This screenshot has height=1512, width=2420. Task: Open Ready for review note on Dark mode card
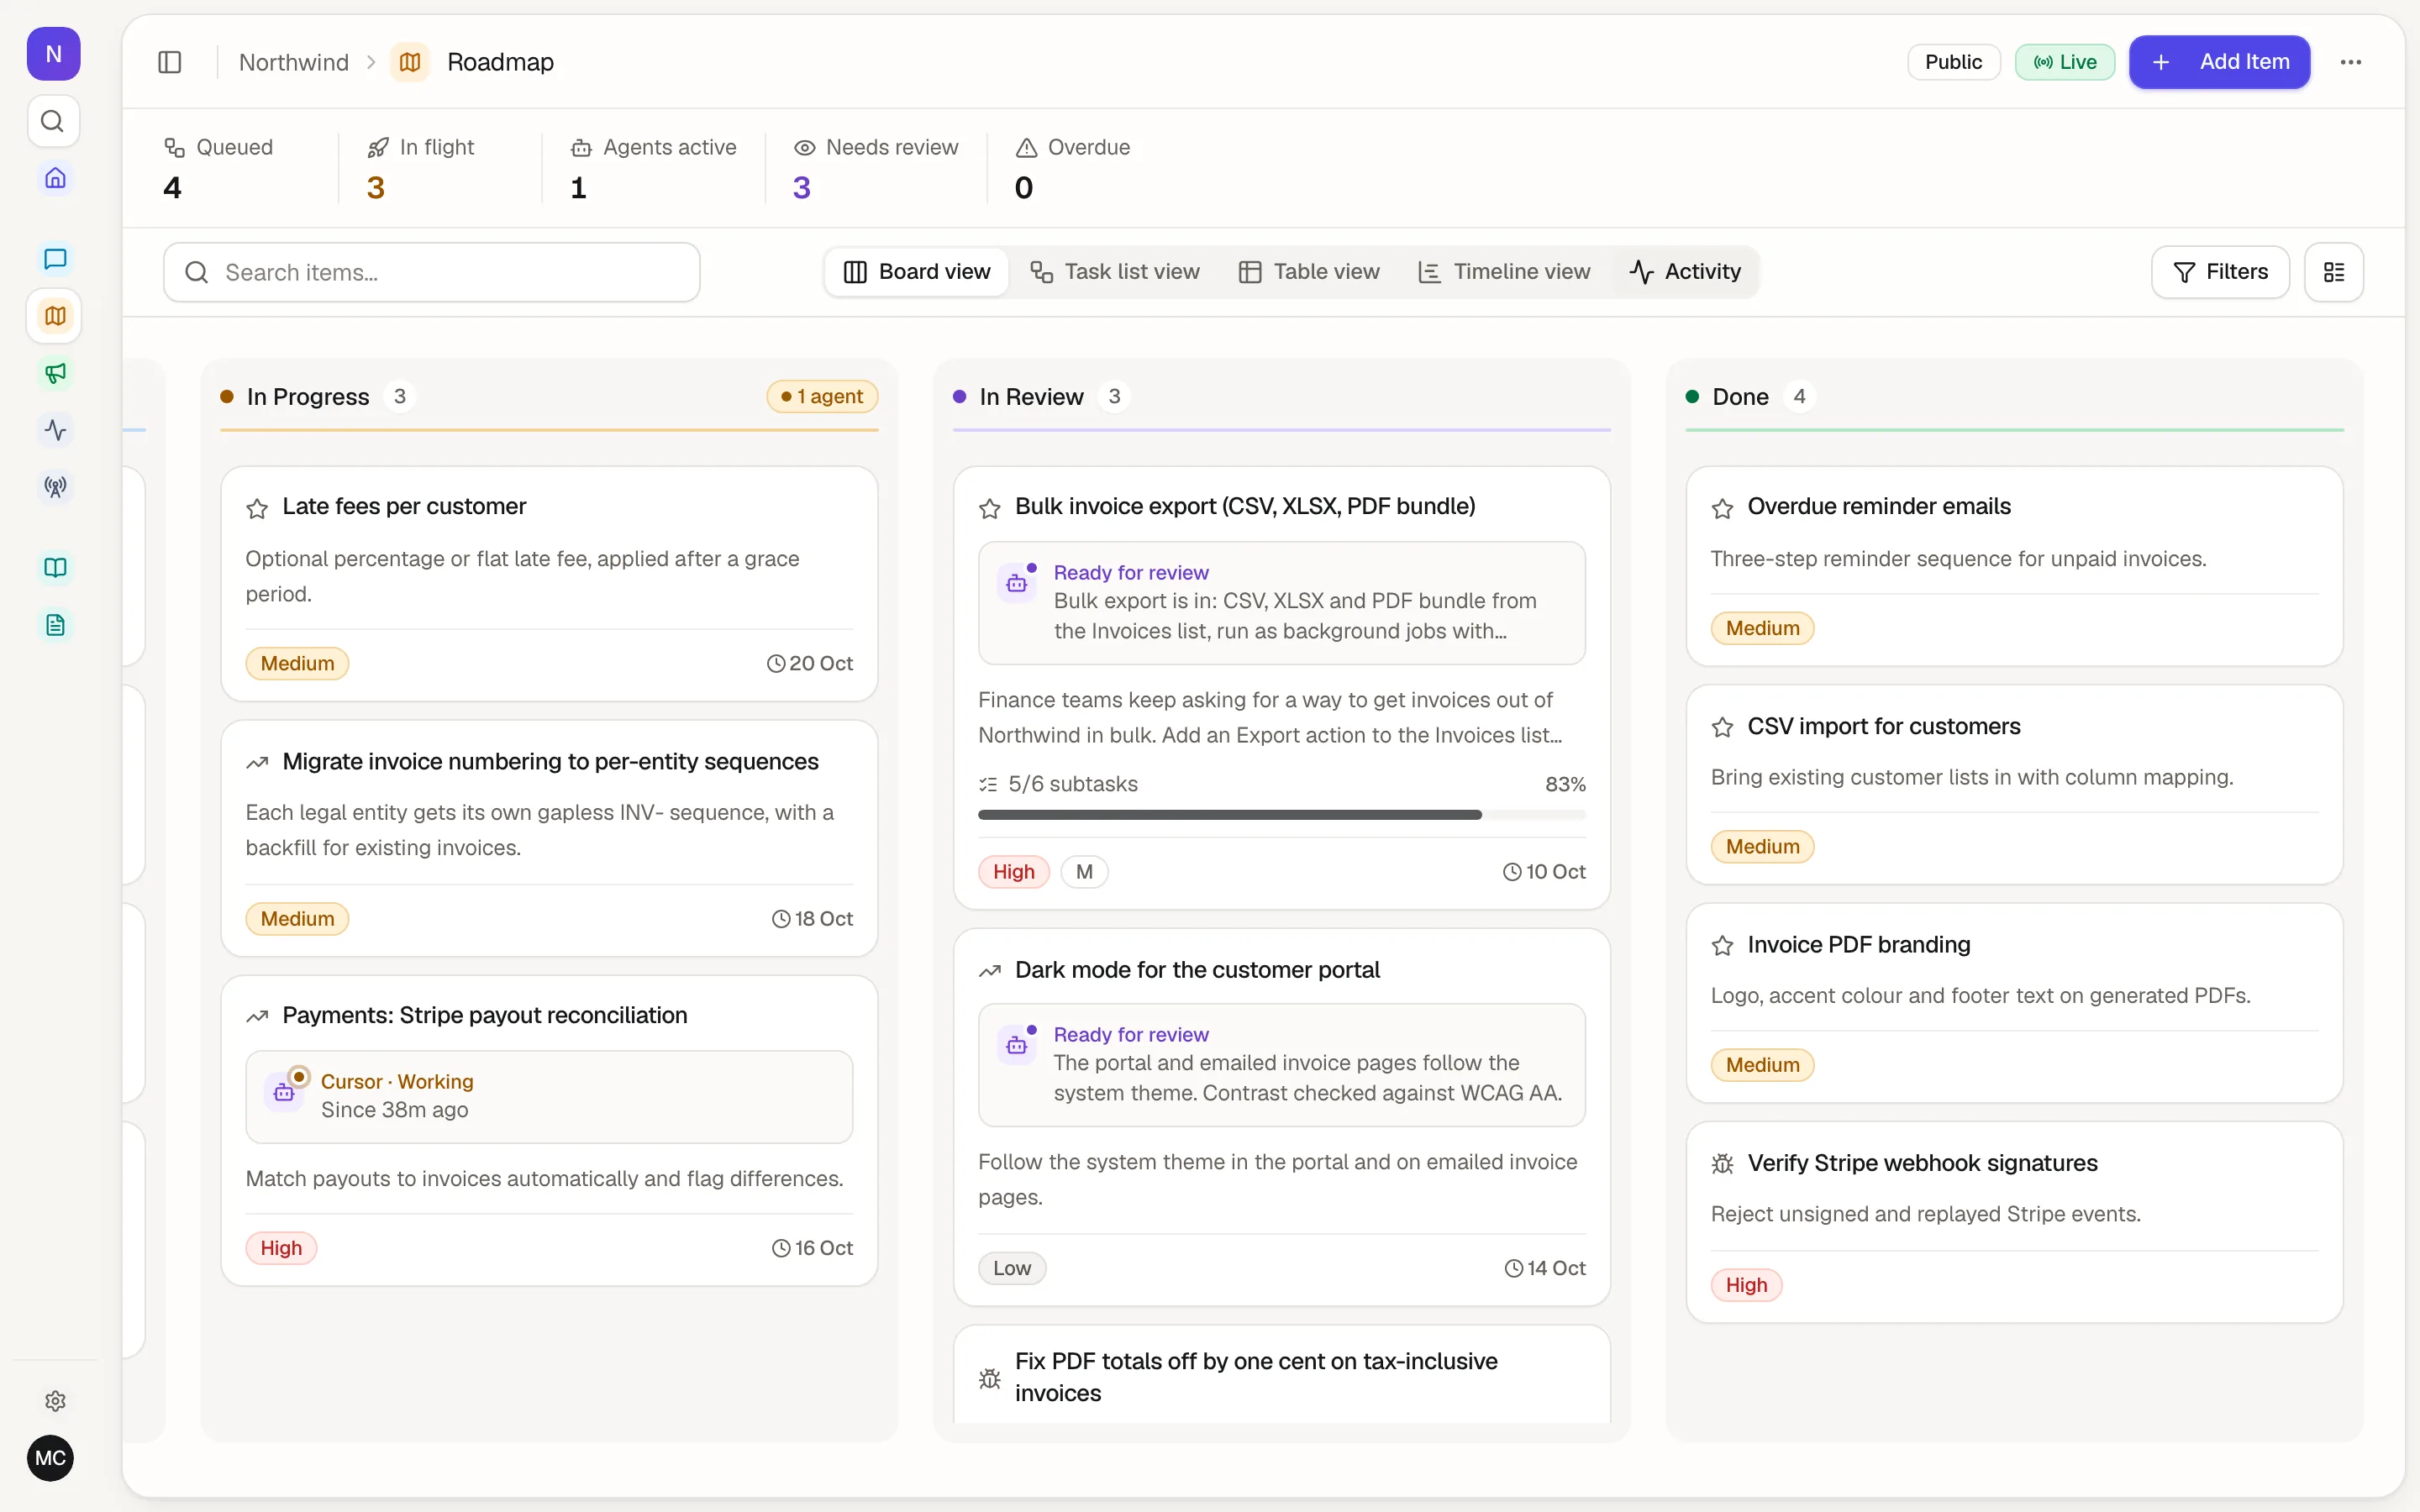(1281, 1065)
